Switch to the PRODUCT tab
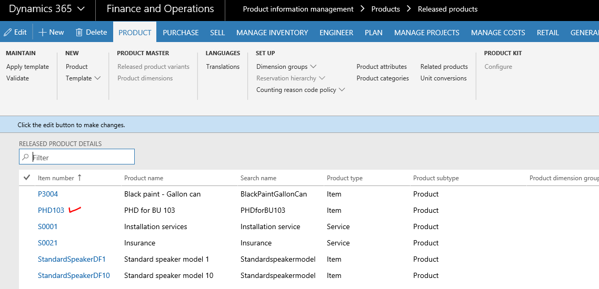599x289 pixels. 135,33
